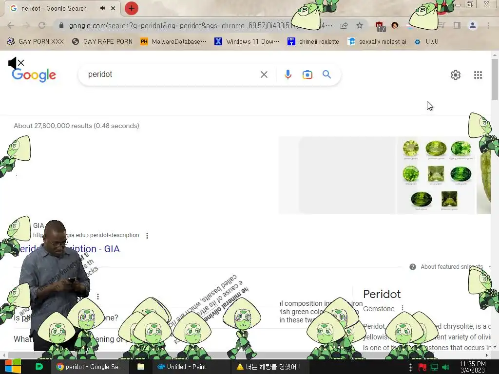Click the red flag tray icon
The width and height of the screenshot is (499, 374).
(x=422, y=367)
